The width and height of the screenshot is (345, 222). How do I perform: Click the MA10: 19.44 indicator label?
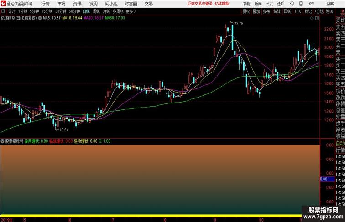pos(72,18)
